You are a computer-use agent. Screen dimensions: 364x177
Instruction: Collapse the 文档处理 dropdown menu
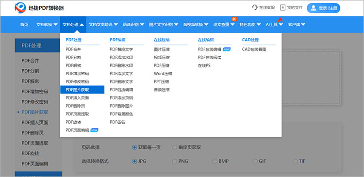point(73,24)
